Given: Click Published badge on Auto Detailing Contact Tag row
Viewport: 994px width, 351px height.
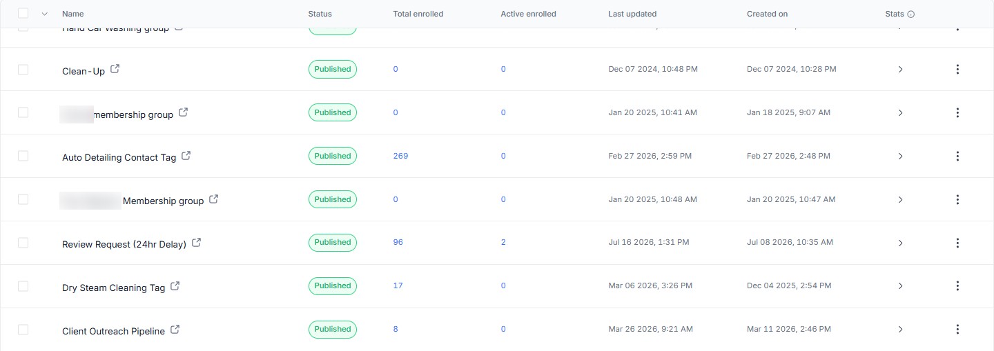Looking at the screenshot, I should (x=332, y=156).
